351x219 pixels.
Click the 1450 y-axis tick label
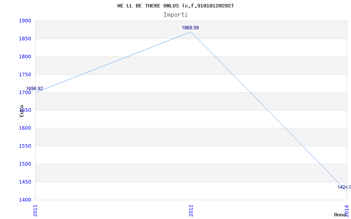[x=25, y=182]
